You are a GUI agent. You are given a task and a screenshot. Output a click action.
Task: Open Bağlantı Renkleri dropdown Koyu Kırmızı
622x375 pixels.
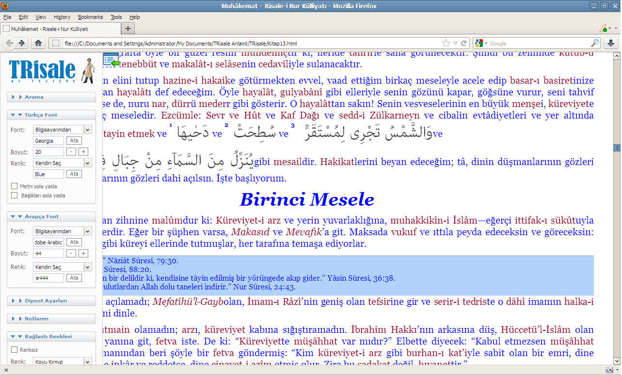pyautogui.click(x=63, y=362)
